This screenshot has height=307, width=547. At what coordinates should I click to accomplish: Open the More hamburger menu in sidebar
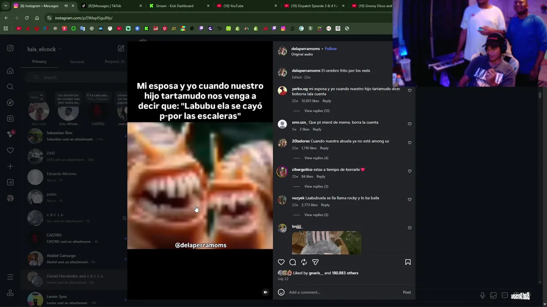[10, 277]
